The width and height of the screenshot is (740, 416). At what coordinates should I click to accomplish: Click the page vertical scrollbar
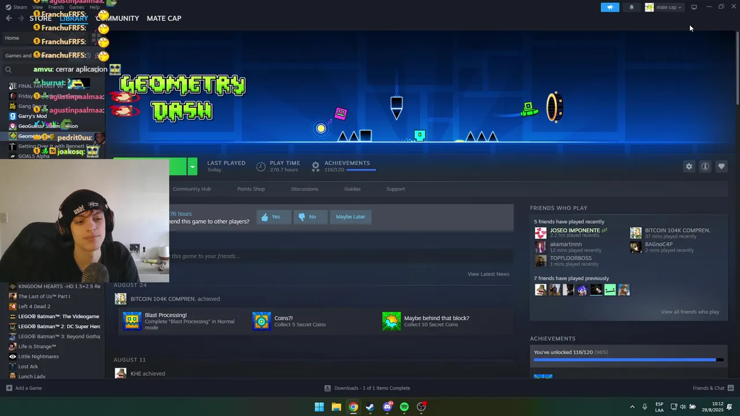pos(737,69)
